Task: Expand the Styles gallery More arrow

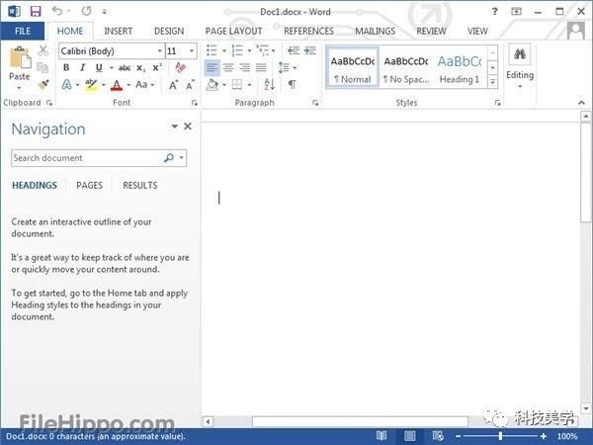Action: point(493,82)
